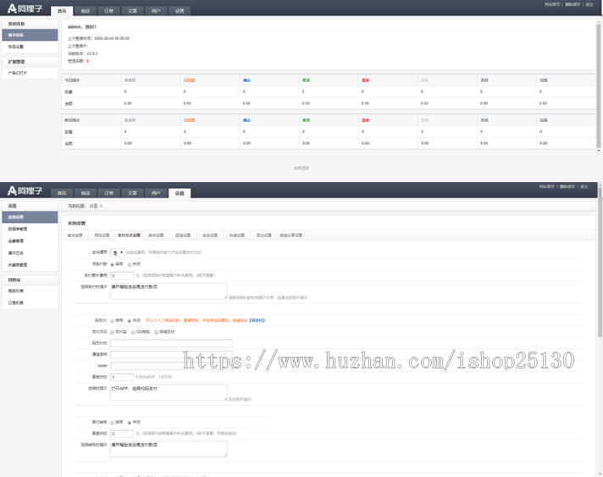Viewport: 603px width, 477px height.
Task: Open the 微信分享设置 settings sub-tab
Action: point(291,236)
